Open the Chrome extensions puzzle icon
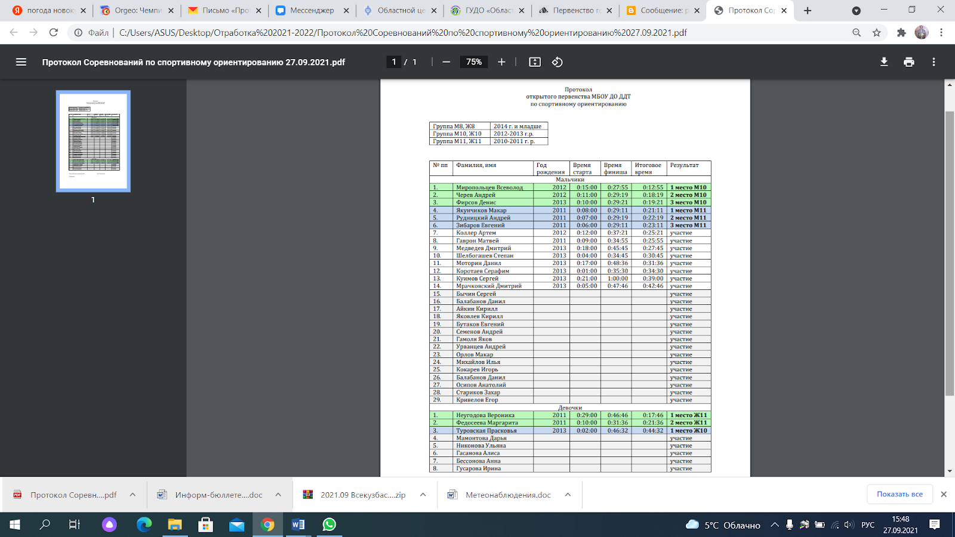This screenshot has width=955, height=537. tap(901, 33)
